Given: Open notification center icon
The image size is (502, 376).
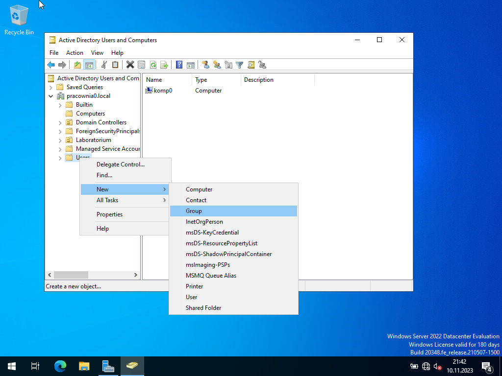Looking at the screenshot, I should click(x=487, y=366).
